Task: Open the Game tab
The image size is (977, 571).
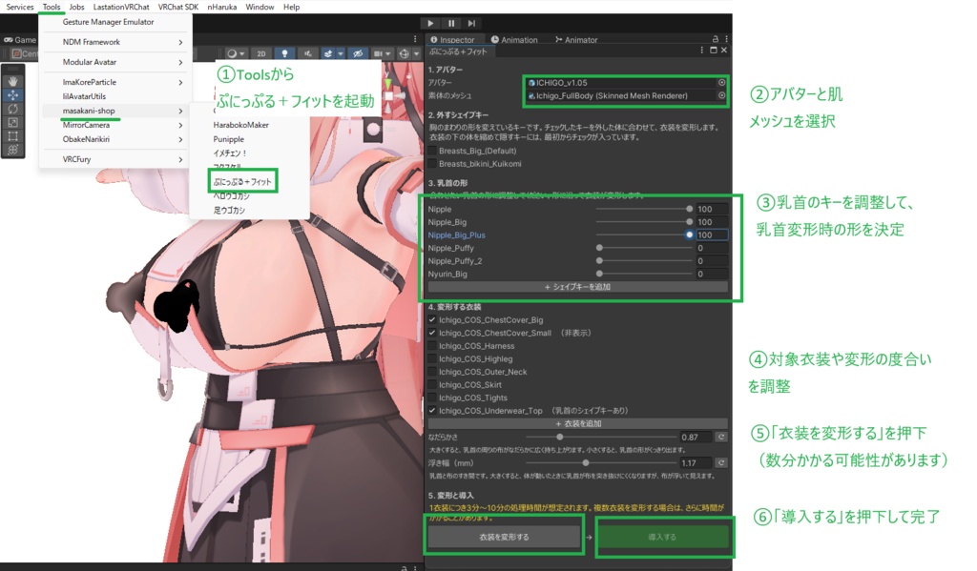Action: click(20, 40)
